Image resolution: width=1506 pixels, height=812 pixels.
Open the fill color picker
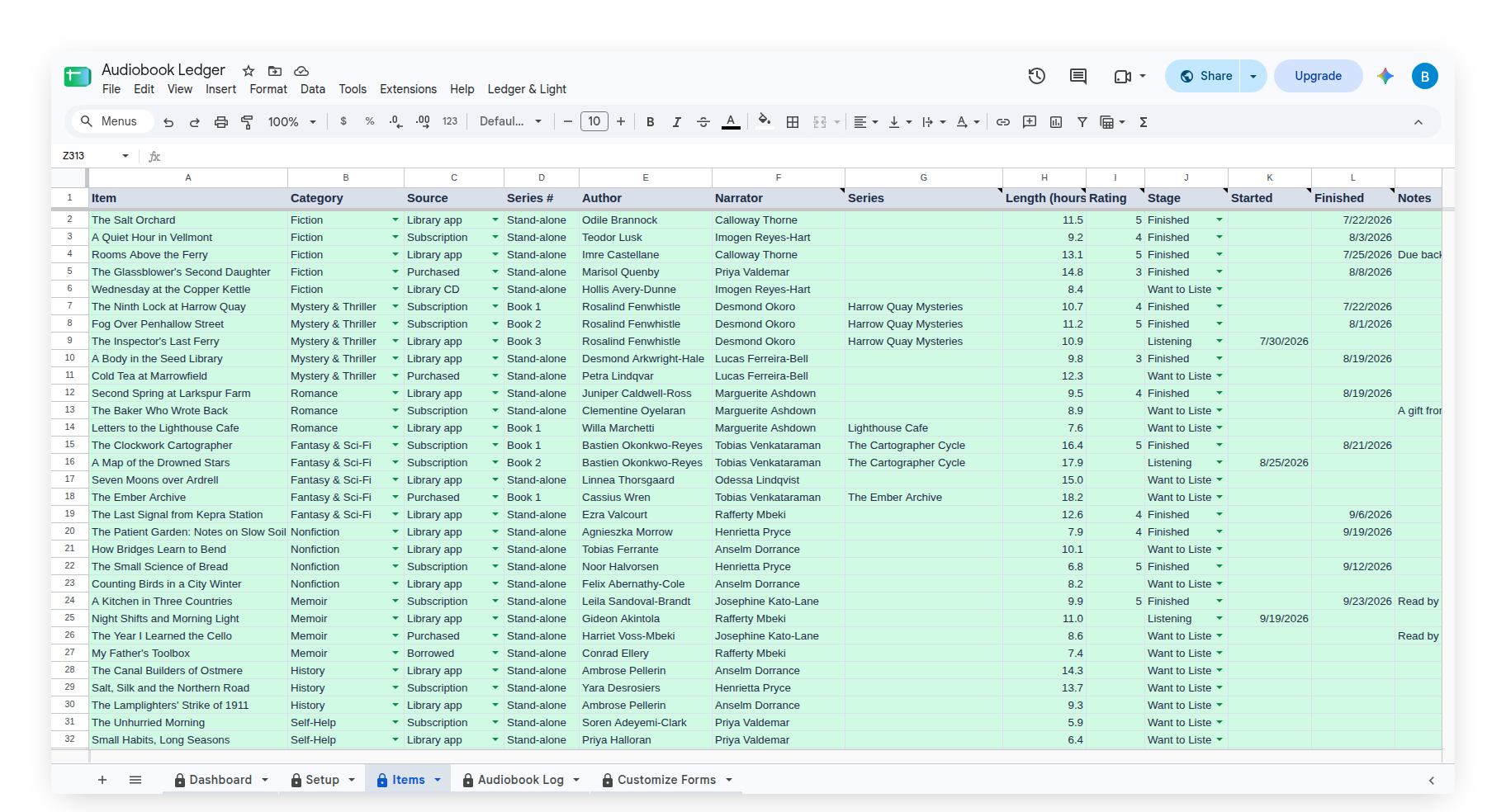click(x=765, y=122)
